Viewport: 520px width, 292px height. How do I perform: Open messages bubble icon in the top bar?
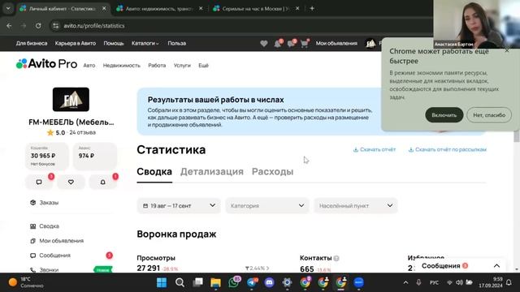pos(292,43)
